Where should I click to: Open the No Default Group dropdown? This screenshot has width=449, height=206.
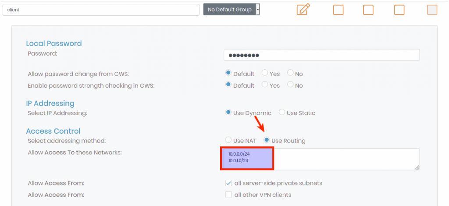pyautogui.click(x=232, y=9)
